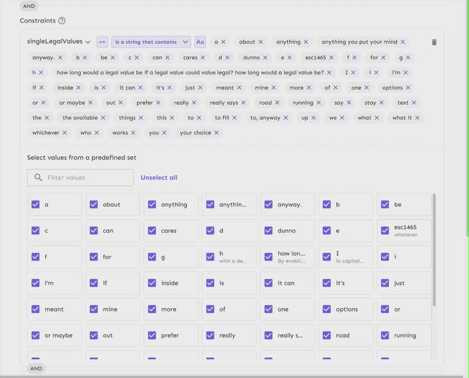Uncheck the capital 'I' value checkbox
The image size is (469, 378).
327,257
